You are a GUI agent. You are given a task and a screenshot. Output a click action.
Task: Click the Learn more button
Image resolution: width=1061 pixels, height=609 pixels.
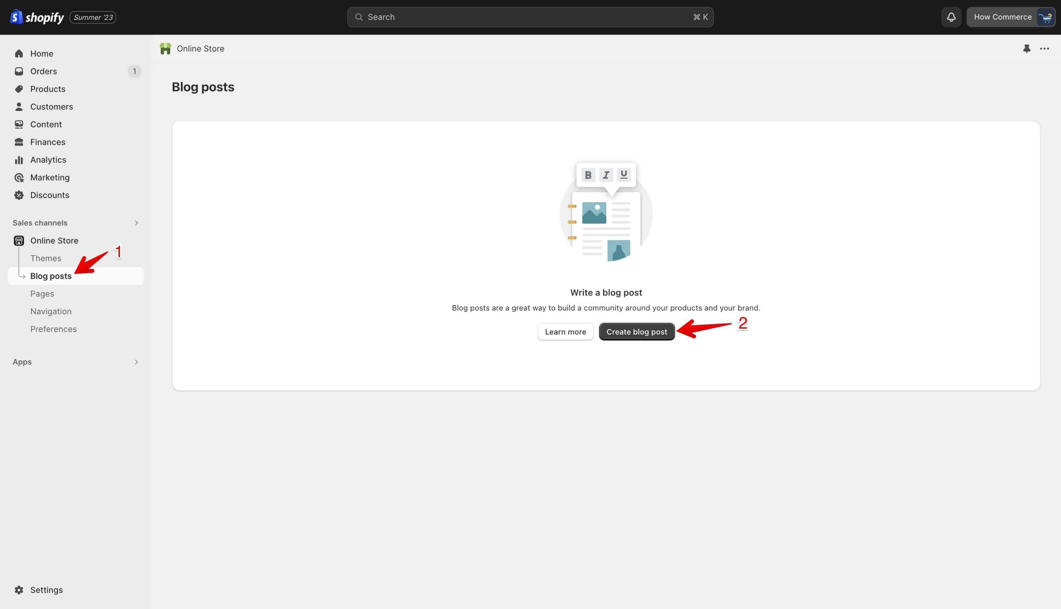[565, 332]
